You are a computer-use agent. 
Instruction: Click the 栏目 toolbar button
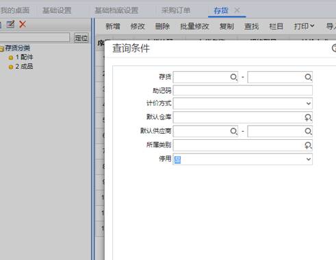pyautogui.click(x=276, y=27)
